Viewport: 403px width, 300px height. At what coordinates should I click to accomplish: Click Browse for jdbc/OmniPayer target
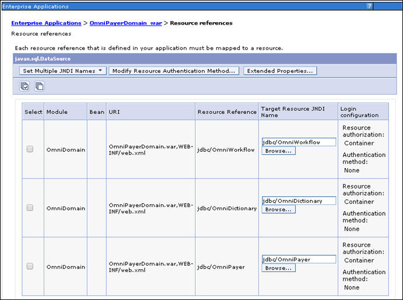(279, 268)
